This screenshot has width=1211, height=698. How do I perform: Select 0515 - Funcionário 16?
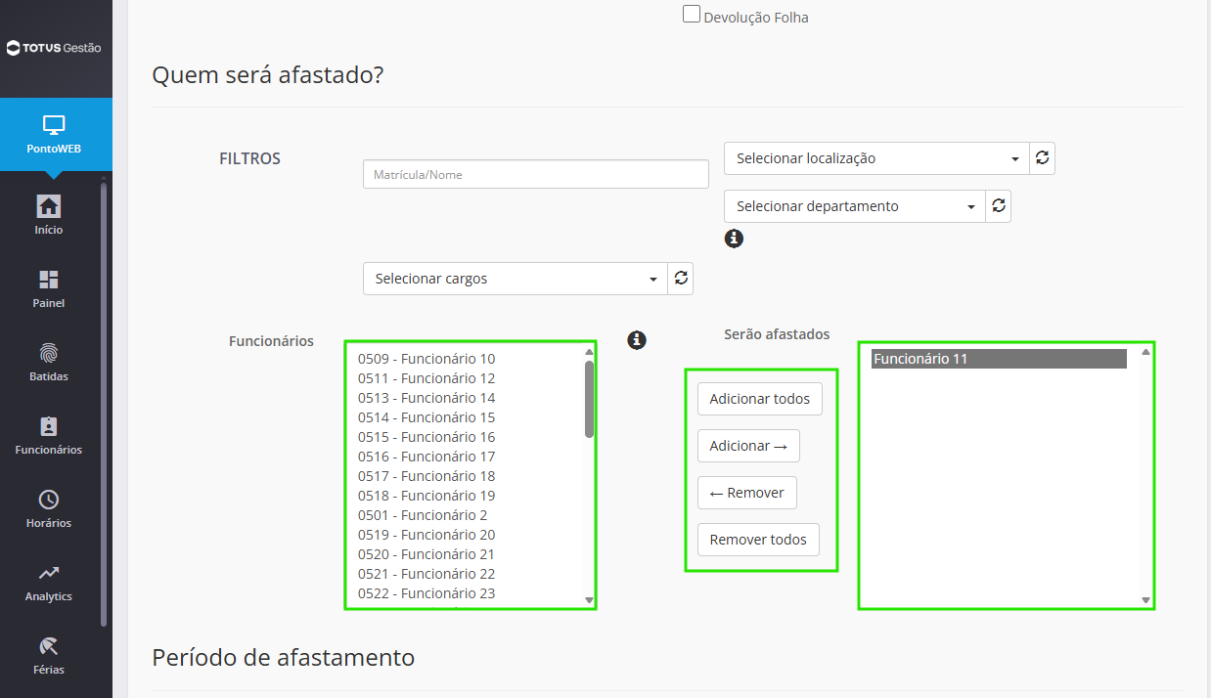(x=426, y=437)
